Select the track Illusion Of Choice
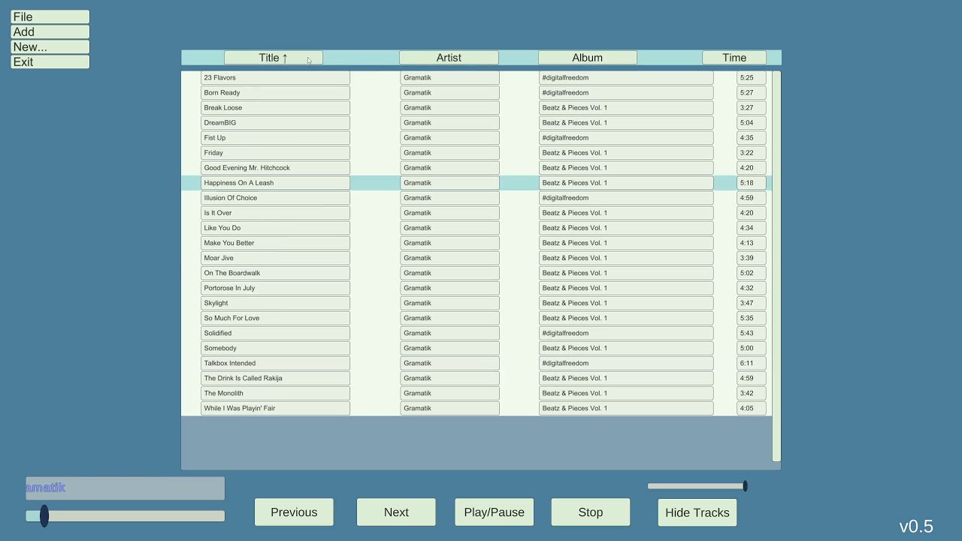Image resolution: width=962 pixels, height=541 pixels. [275, 198]
